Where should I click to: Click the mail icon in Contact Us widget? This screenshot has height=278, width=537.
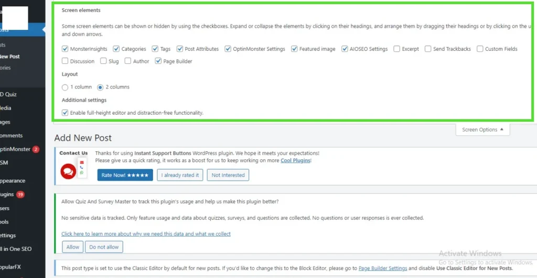point(82,162)
